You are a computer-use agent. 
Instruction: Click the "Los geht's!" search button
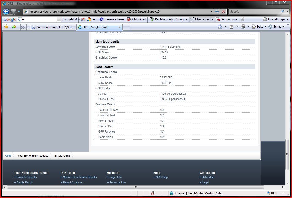(x=70, y=19)
